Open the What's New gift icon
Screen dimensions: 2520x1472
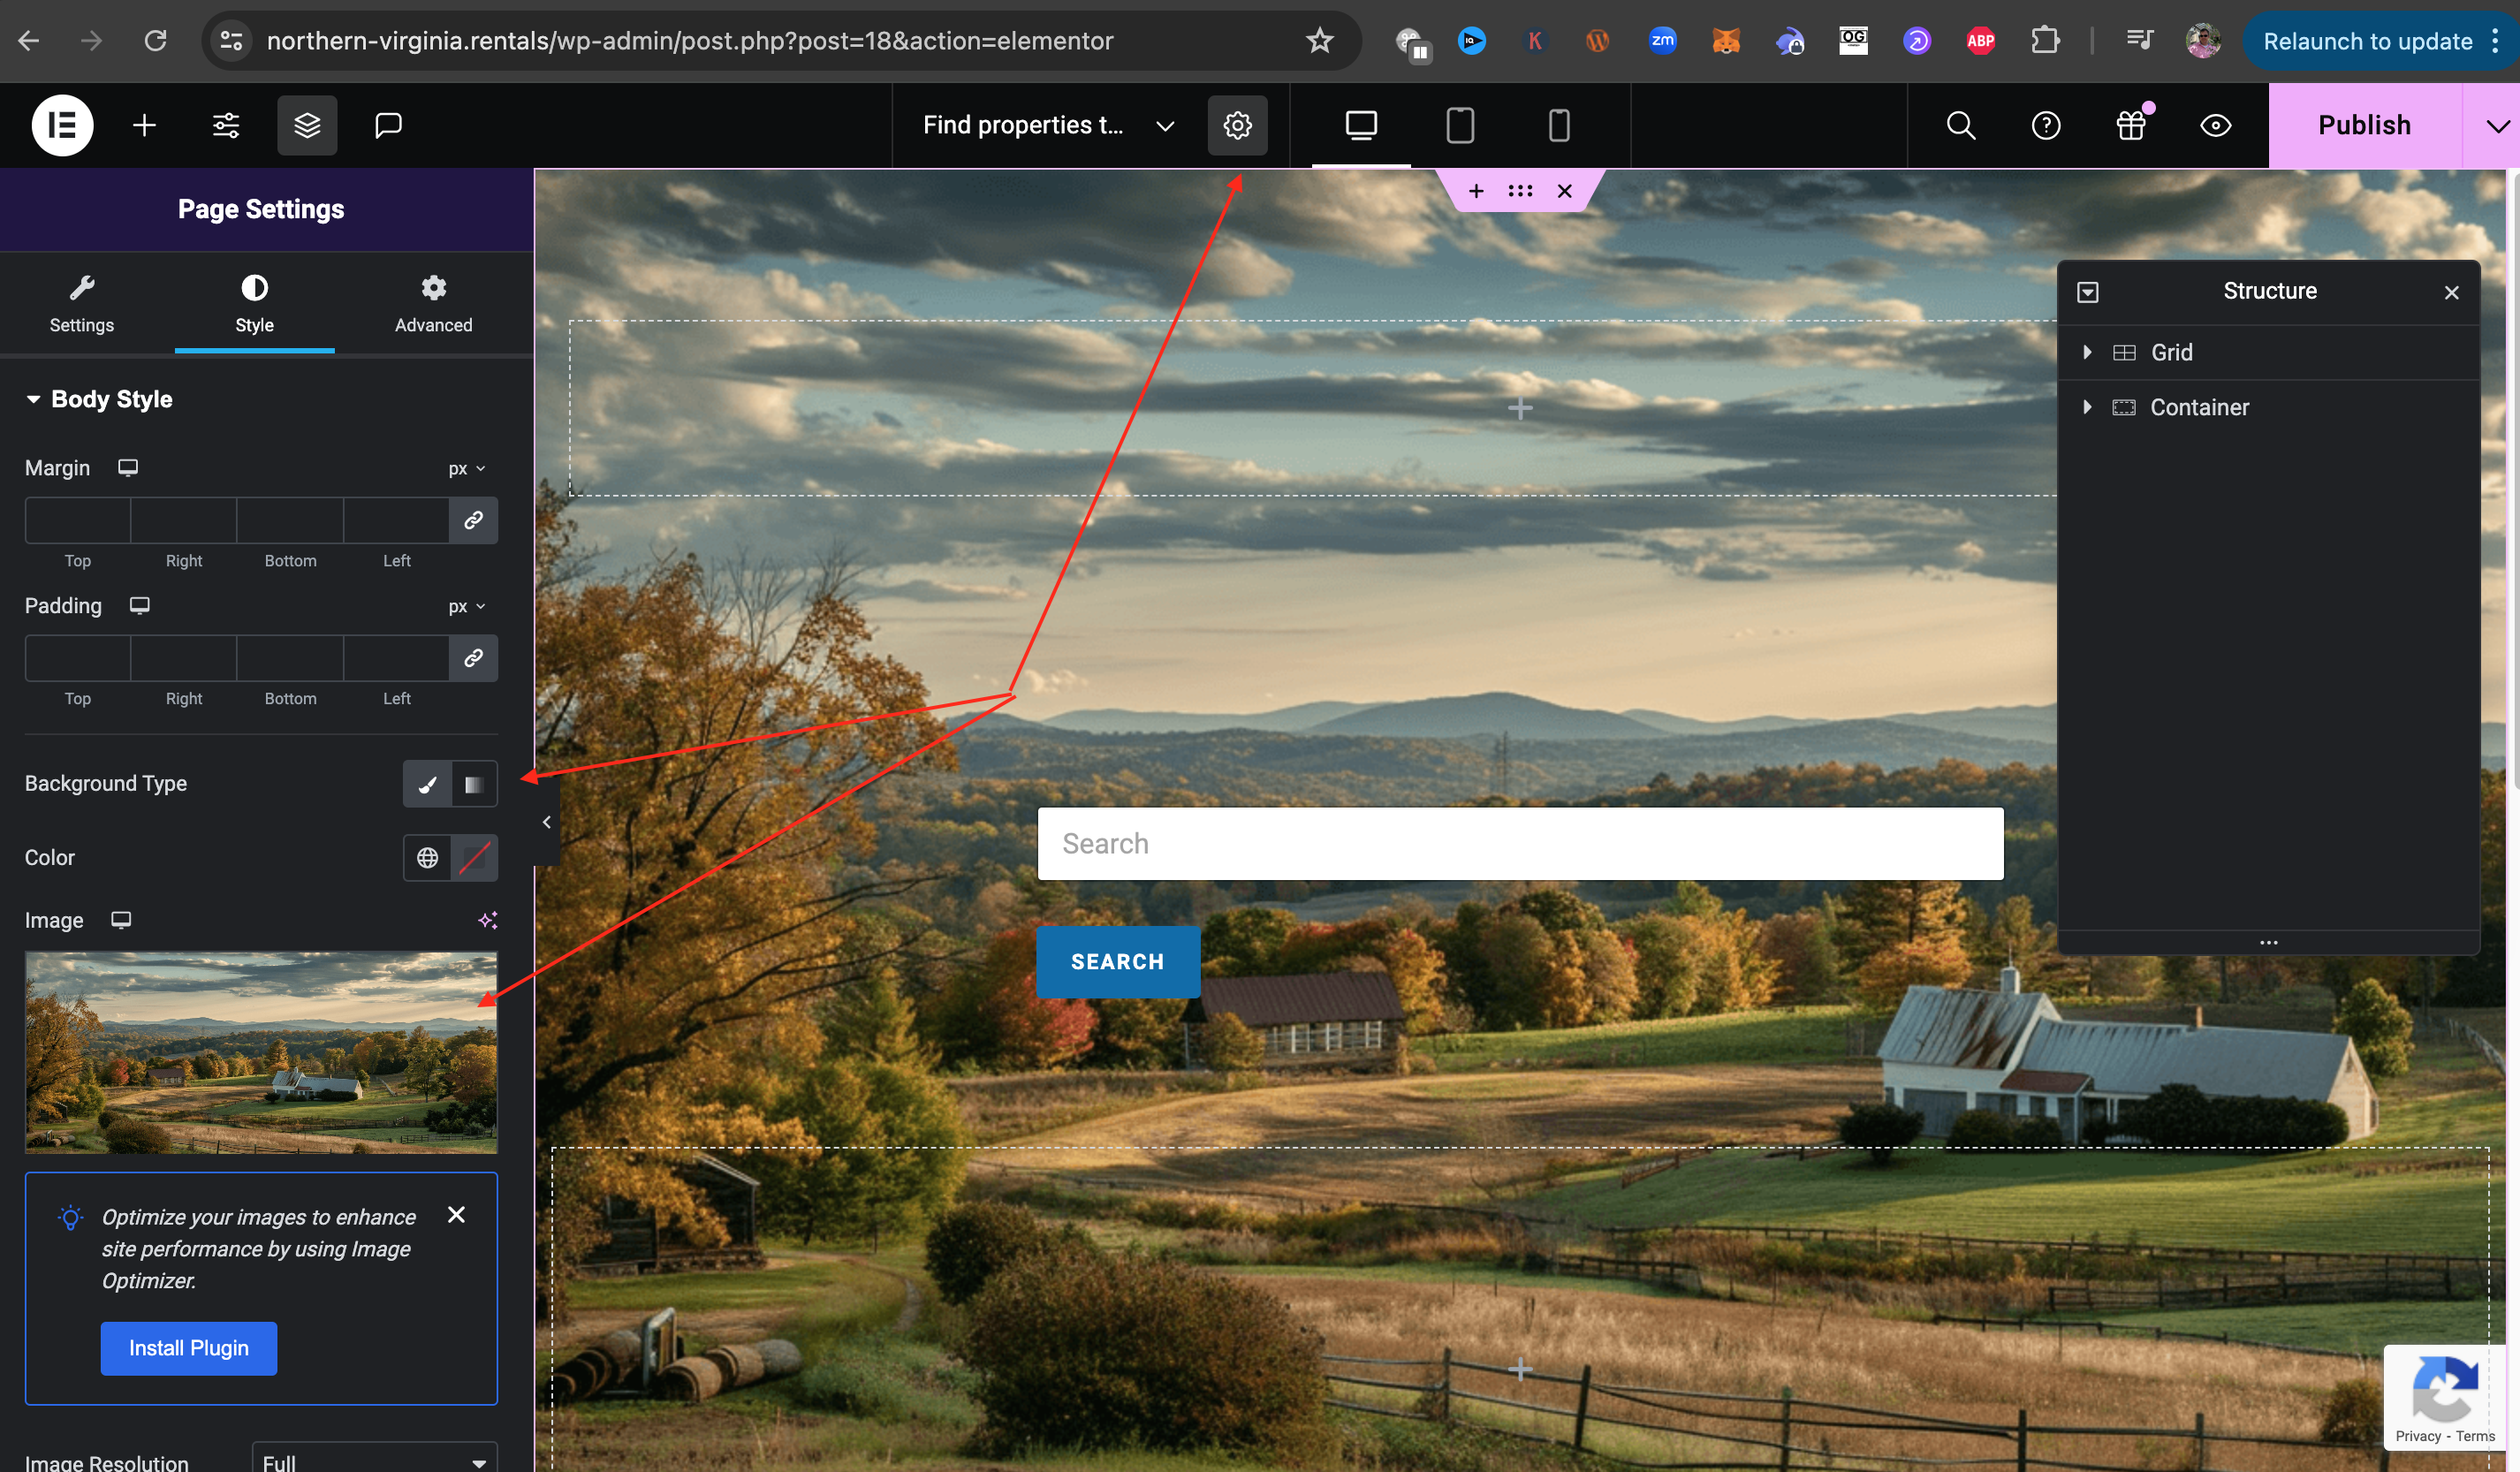(x=2131, y=125)
